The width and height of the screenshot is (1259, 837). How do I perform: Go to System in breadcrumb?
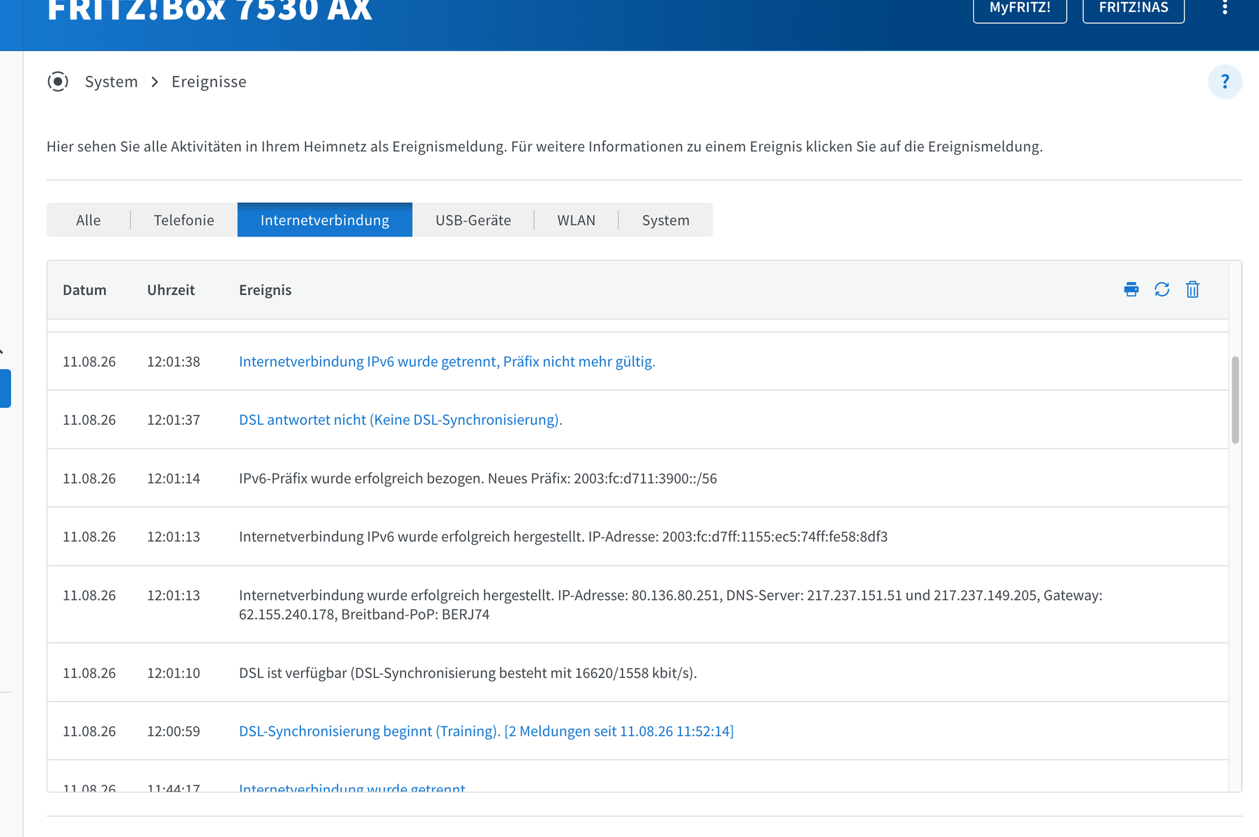[x=112, y=82]
